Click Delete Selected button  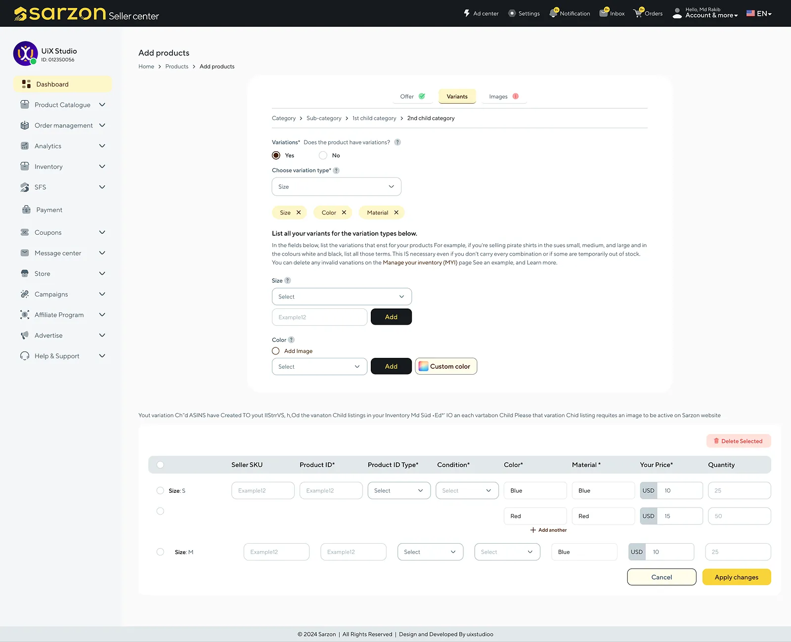click(739, 441)
